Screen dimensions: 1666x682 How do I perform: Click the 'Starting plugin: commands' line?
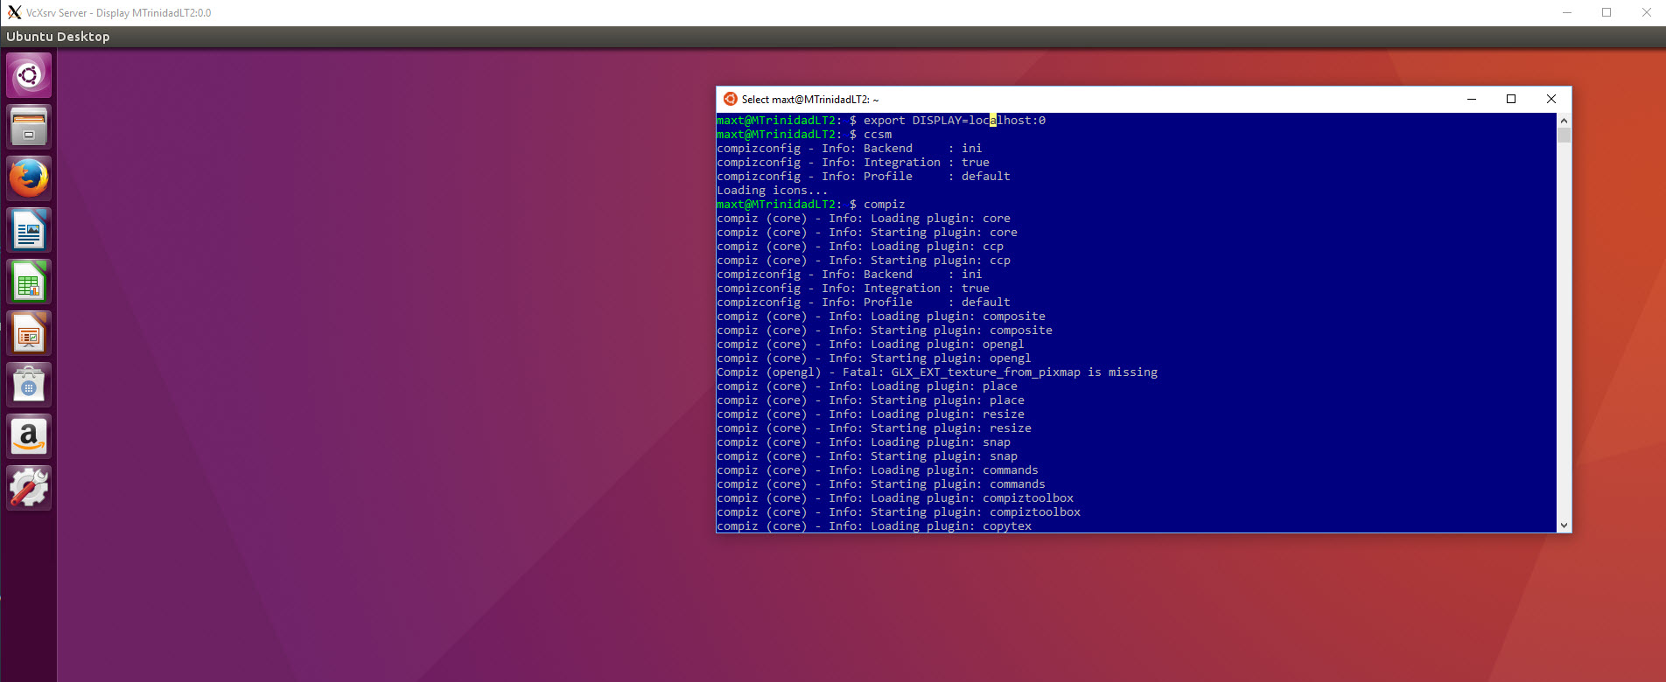coord(881,484)
